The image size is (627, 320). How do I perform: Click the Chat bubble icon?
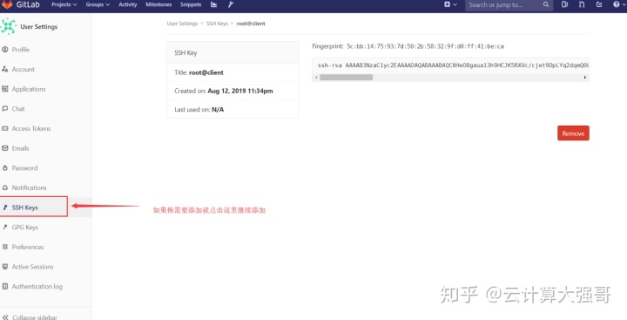click(5, 108)
